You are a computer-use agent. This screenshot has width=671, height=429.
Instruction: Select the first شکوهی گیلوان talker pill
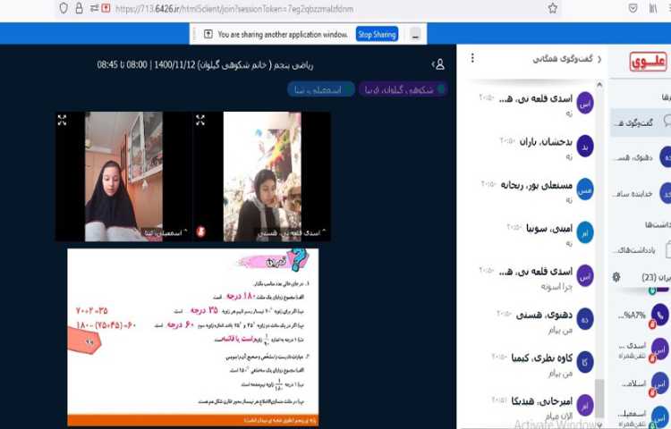pos(403,89)
